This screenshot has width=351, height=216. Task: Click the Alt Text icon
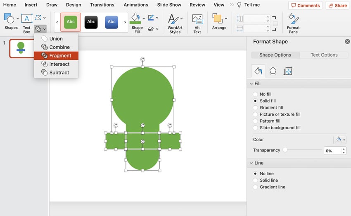click(x=197, y=19)
